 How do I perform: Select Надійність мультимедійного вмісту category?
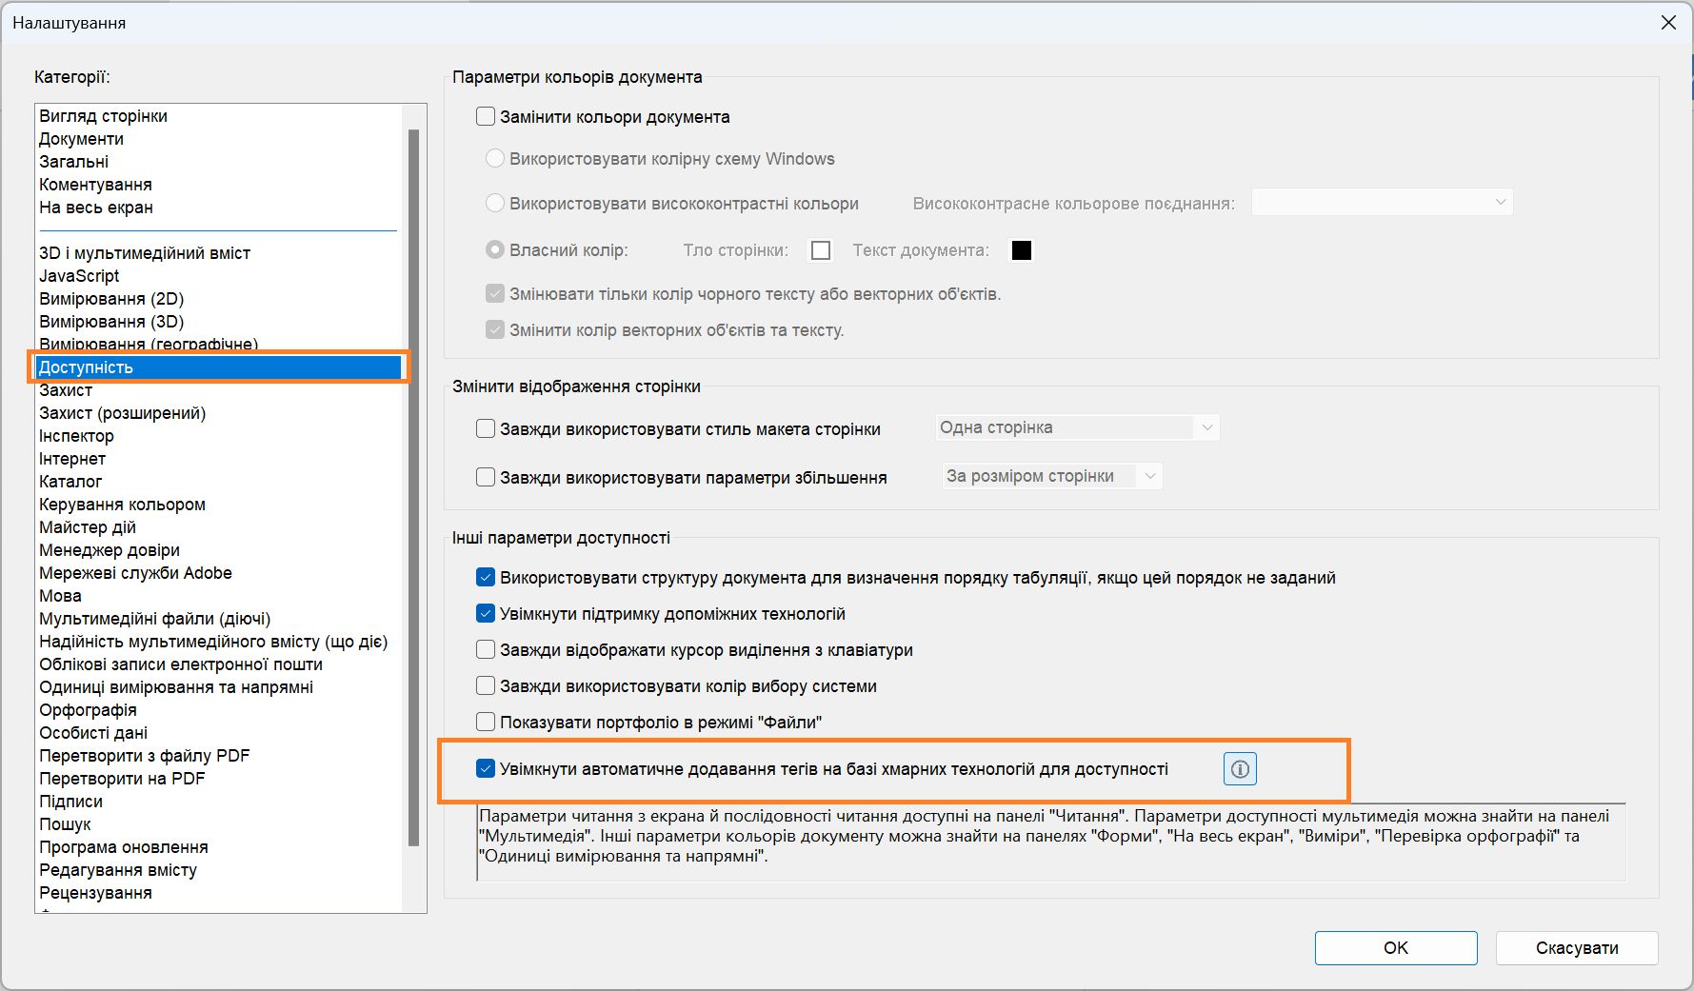click(218, 642)
